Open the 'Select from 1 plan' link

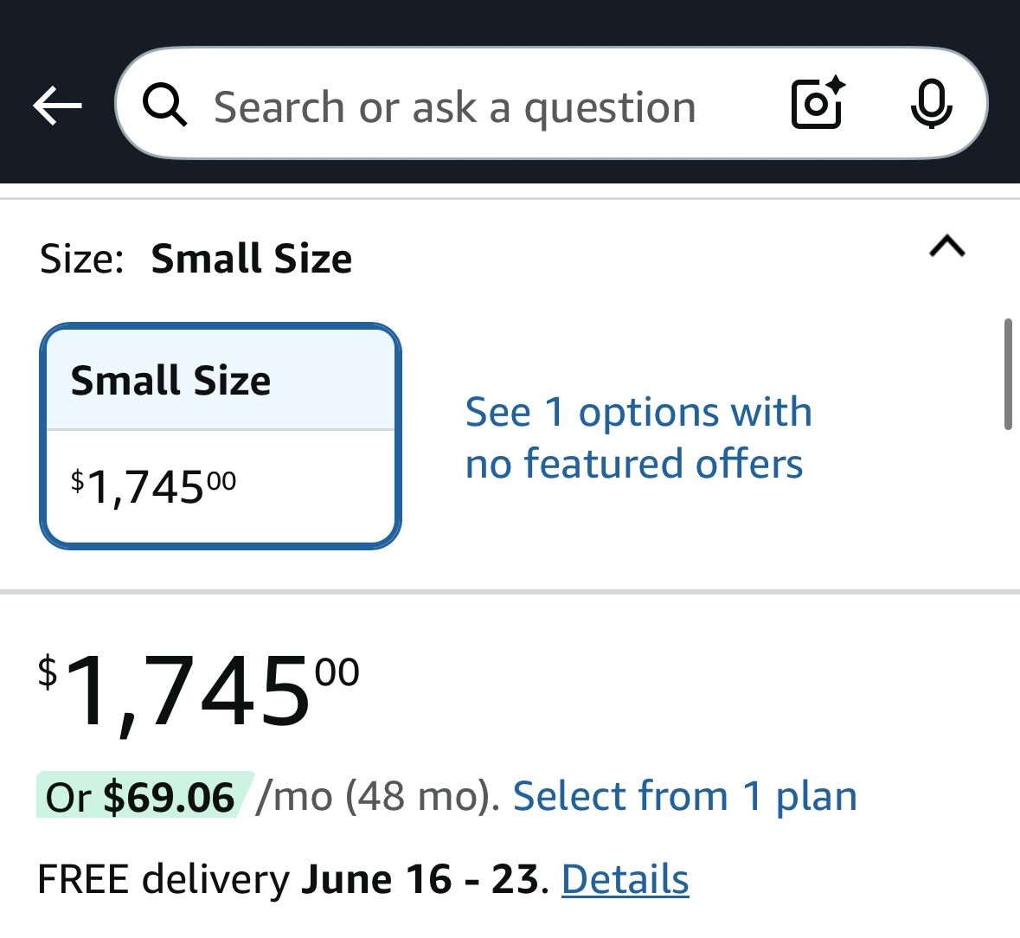685,795
